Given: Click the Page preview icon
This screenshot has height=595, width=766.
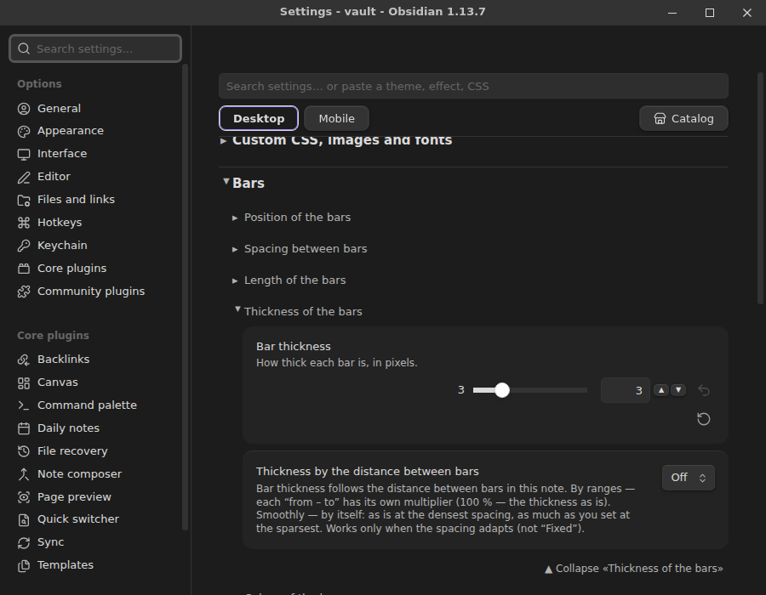Looking at the screenshot, I should pyautogui.click(x=24, y=497).
